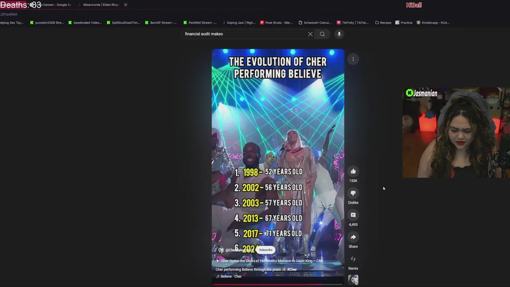Viewport: 510px width, 287px height.
Task: Open the #Cher hashtag link
Action: point(292,269)
